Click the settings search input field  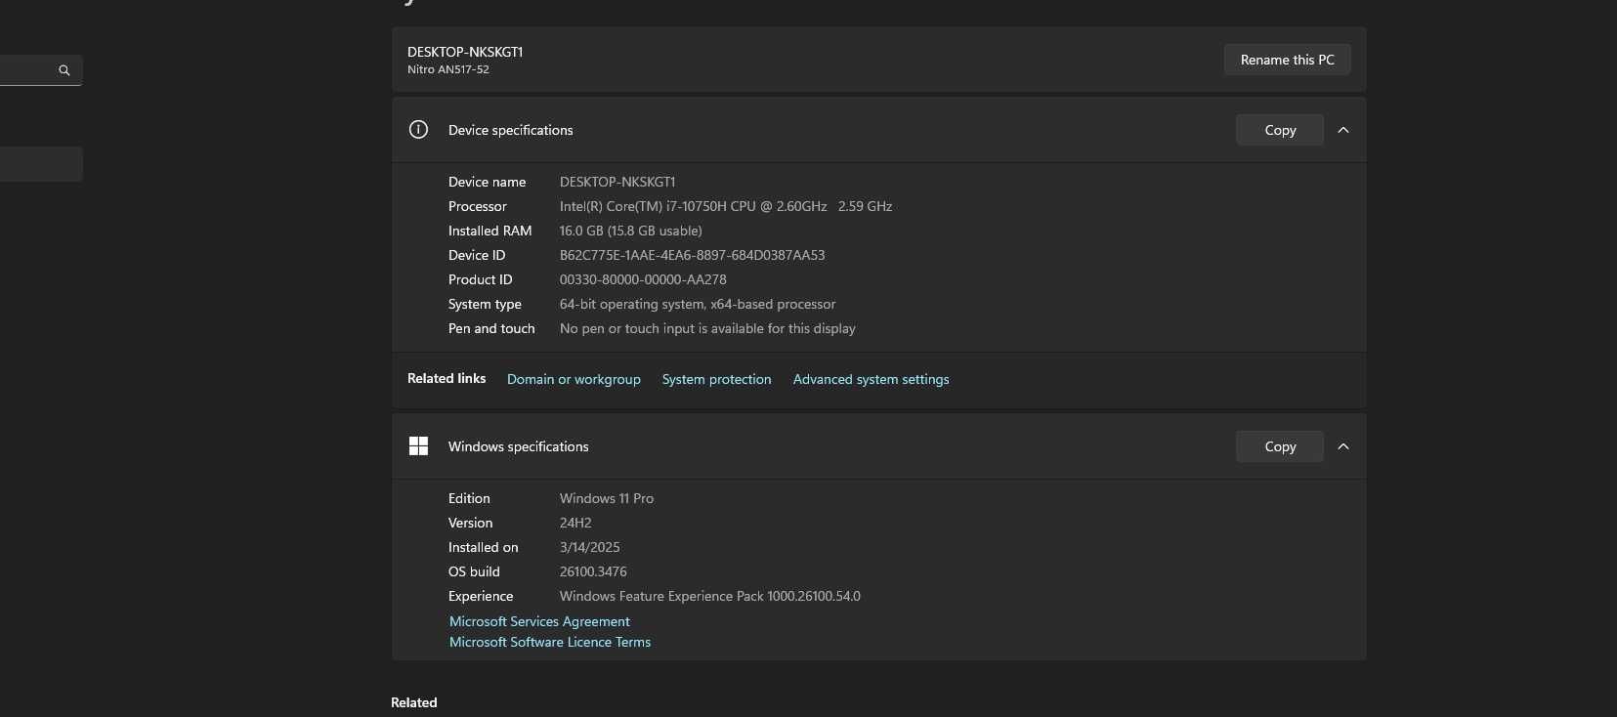(39, 70)
